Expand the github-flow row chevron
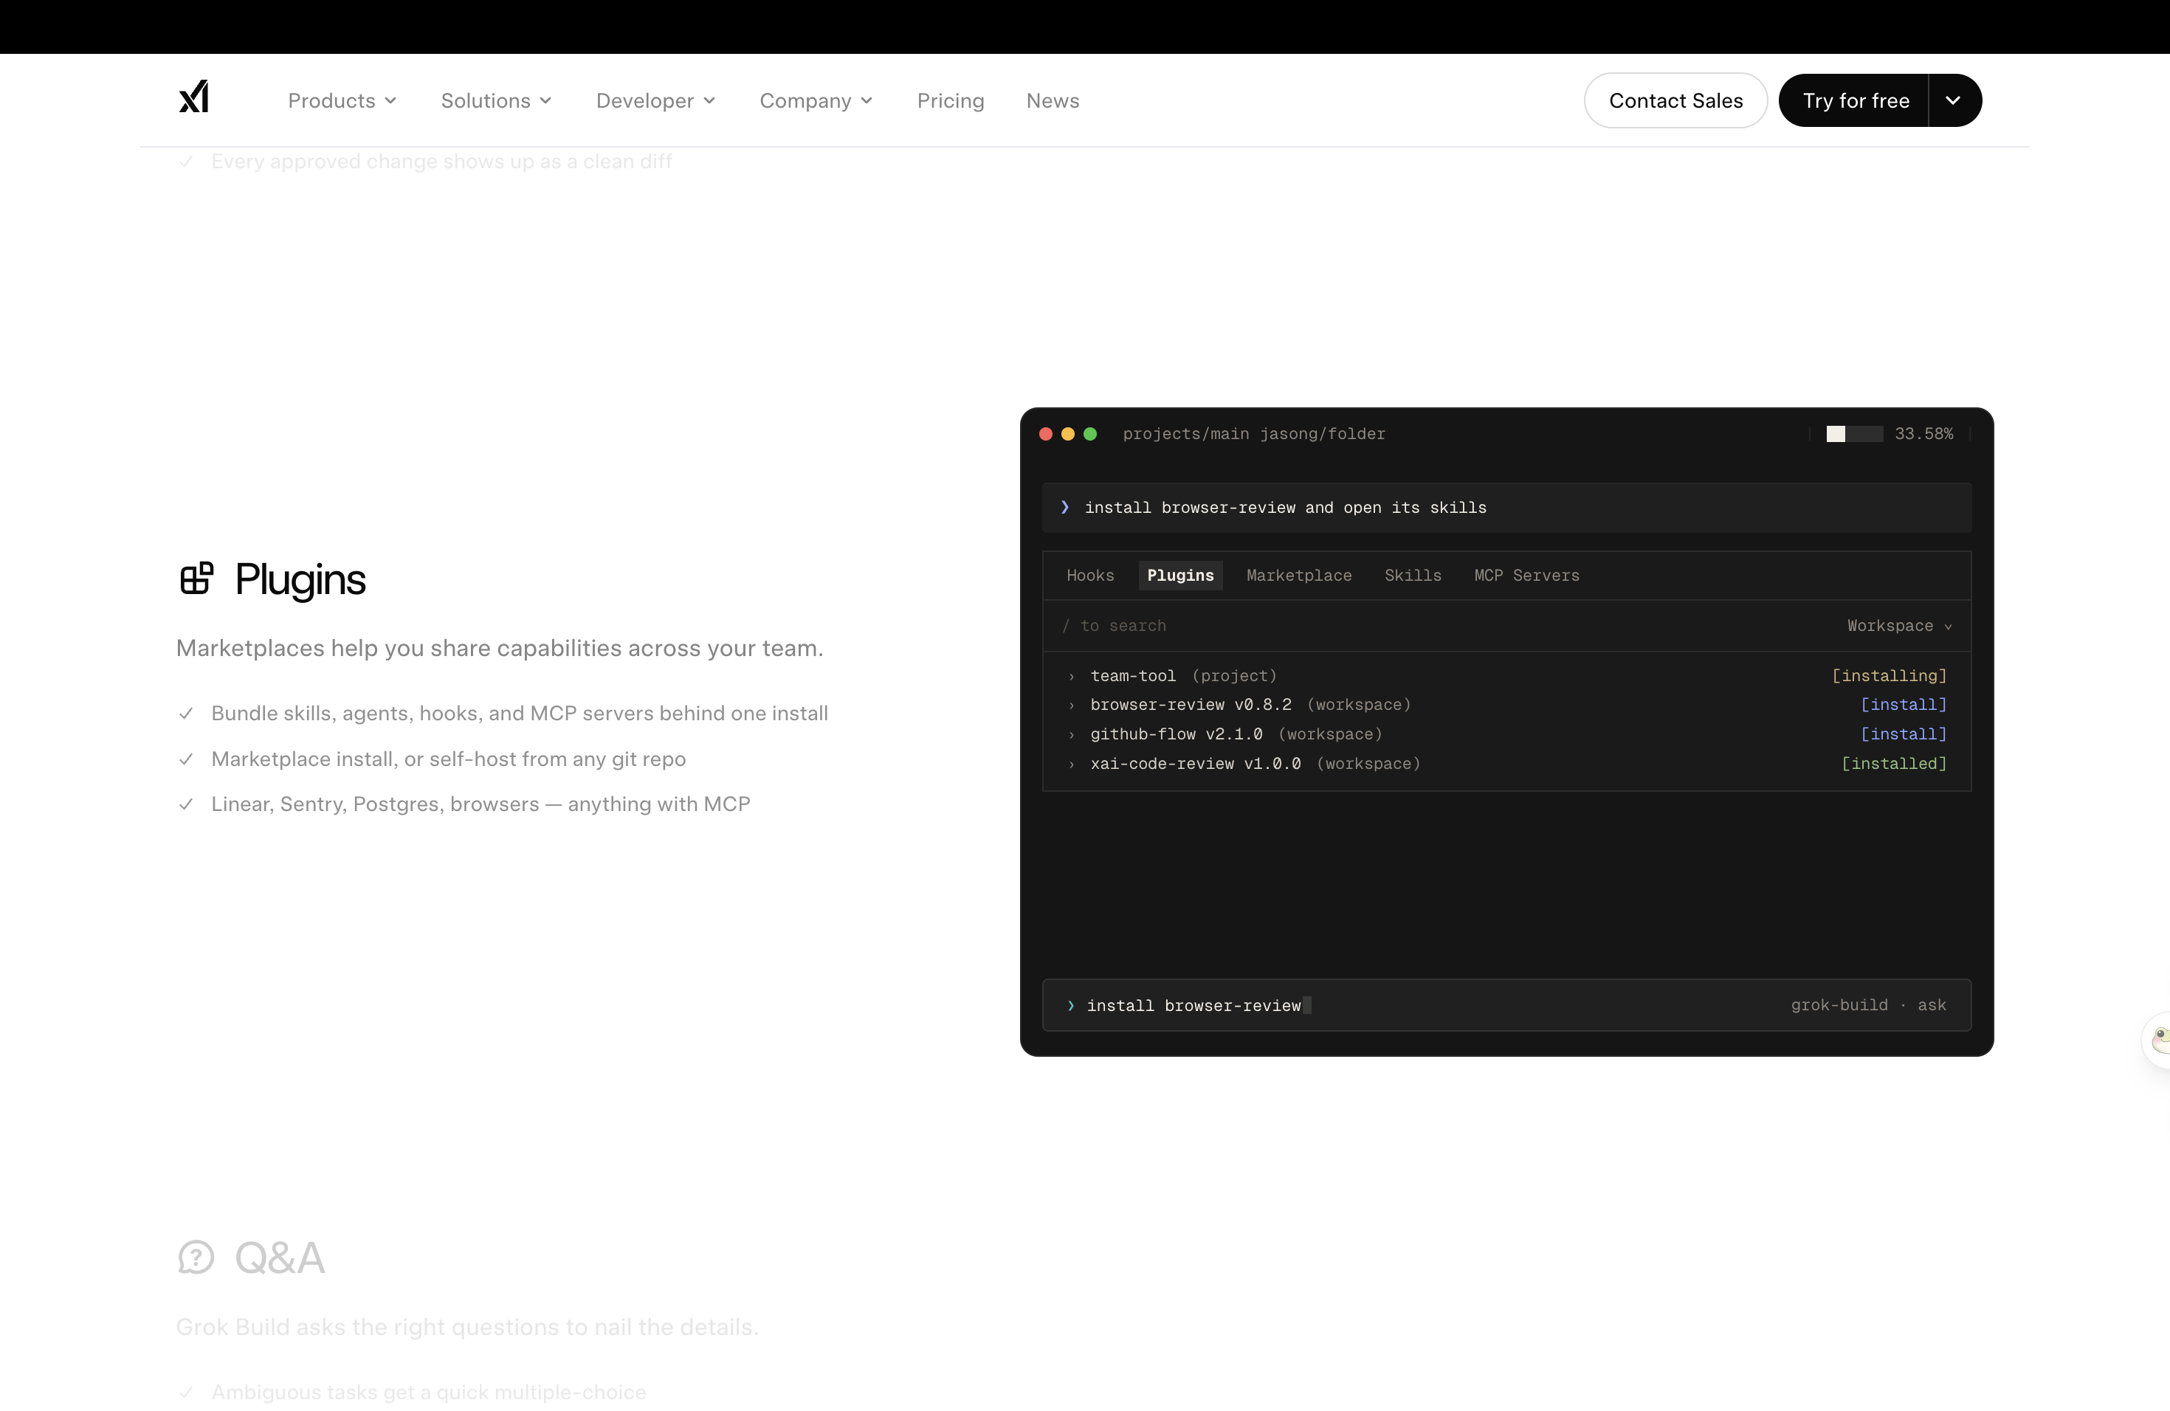The height and width of the screenshot is (1411, 2170). [1071, 735]
